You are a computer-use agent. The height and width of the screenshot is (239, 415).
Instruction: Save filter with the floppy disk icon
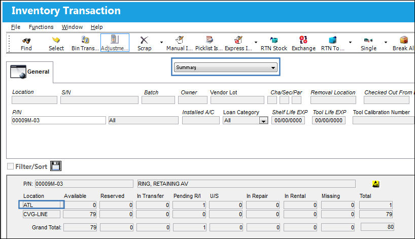click(x=56, y=166)
